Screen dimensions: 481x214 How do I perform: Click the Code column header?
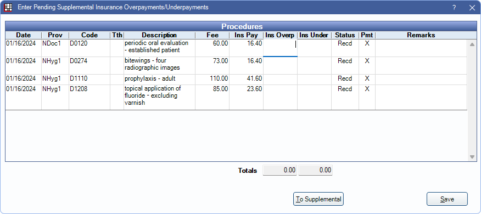pyautogui.click(x=90, y=35)
